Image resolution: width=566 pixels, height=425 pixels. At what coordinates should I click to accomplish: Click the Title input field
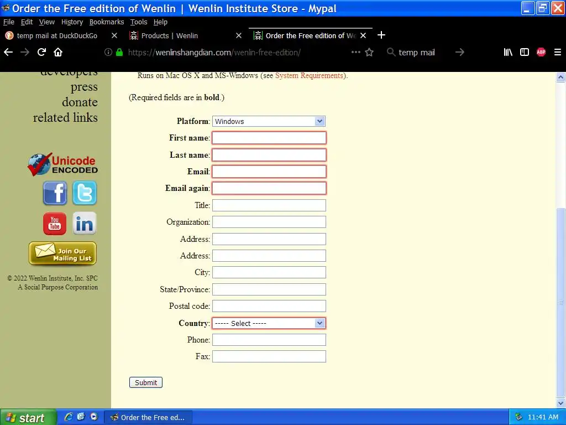coord(269,205)
